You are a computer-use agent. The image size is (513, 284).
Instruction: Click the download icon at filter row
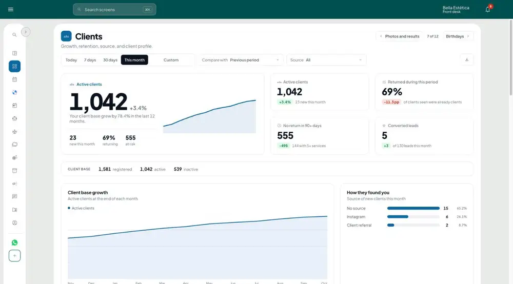[x=466, y=60]
